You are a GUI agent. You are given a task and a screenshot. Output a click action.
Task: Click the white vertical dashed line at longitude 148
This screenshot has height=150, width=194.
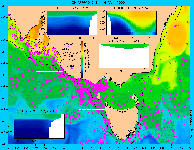click(x=137, y=85)
